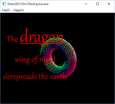This screenshot has height=104, width=115.
Task: Minimize the Direct3D11On12TextLayout window
Action: click(x=86, y=4)
